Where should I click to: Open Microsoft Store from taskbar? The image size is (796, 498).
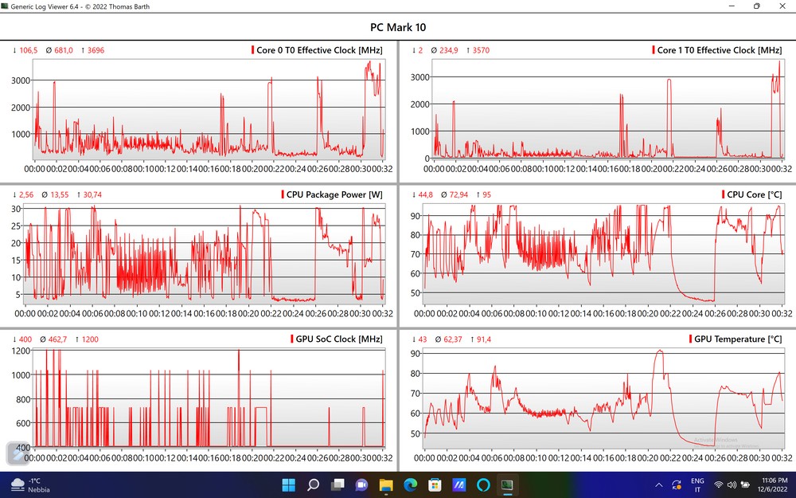(435, 484)
